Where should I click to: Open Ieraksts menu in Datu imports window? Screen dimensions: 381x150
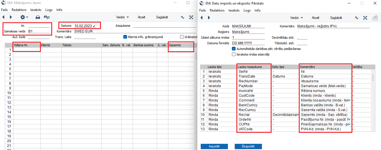[234, 10]
